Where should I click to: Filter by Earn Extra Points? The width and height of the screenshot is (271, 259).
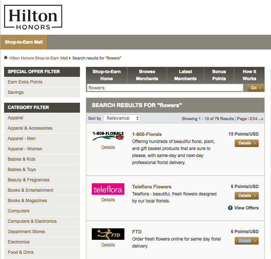(x=42, y=82)
